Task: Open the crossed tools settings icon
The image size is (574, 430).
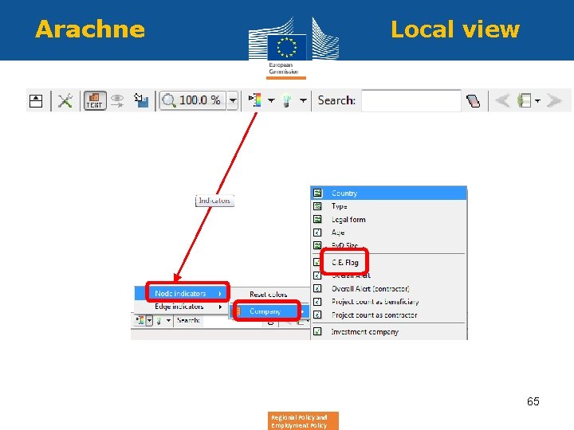Action: 65,100
